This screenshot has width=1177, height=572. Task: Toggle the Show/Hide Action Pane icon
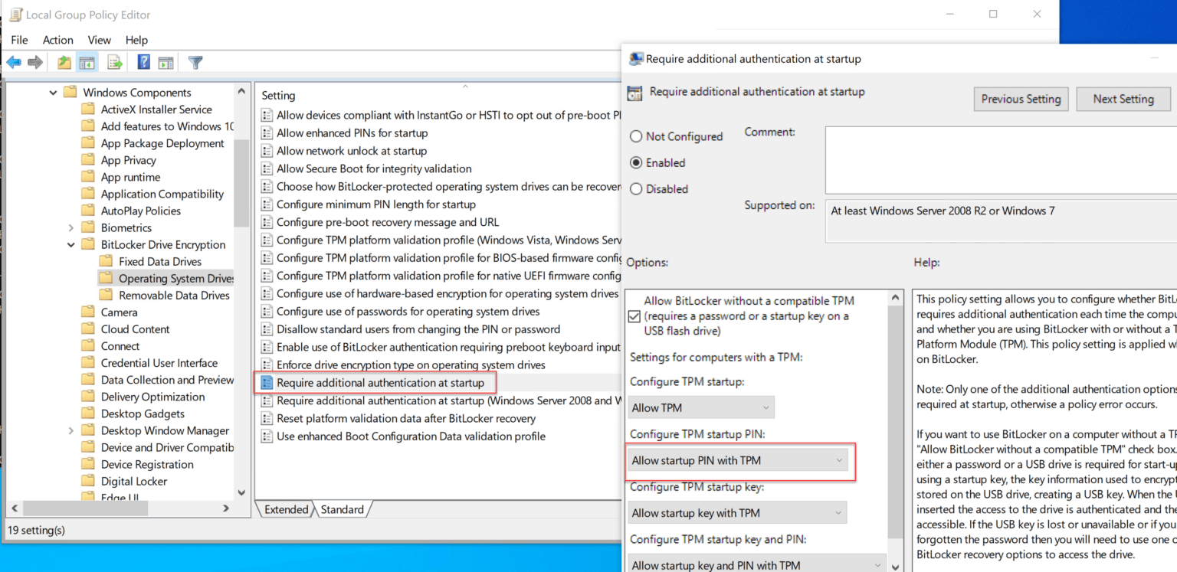point(166,62)
